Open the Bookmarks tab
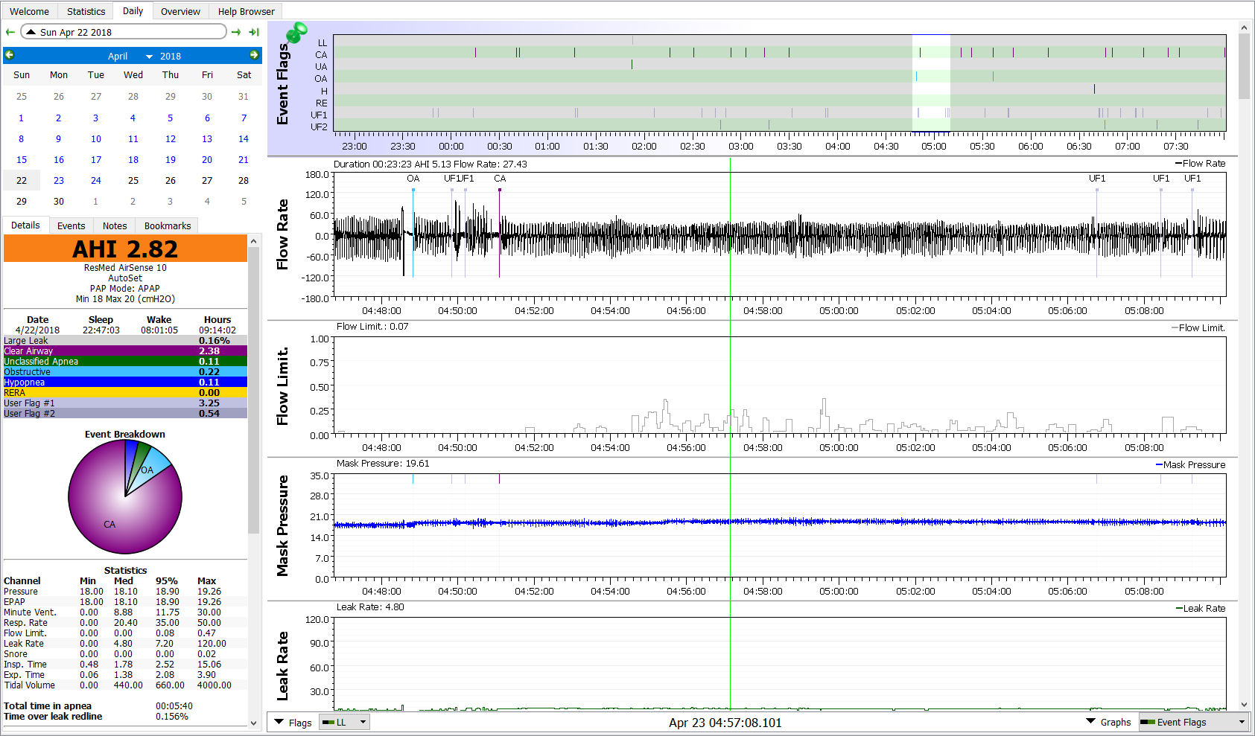Viewport: 1255px width, 736px height. coord(168,225)
